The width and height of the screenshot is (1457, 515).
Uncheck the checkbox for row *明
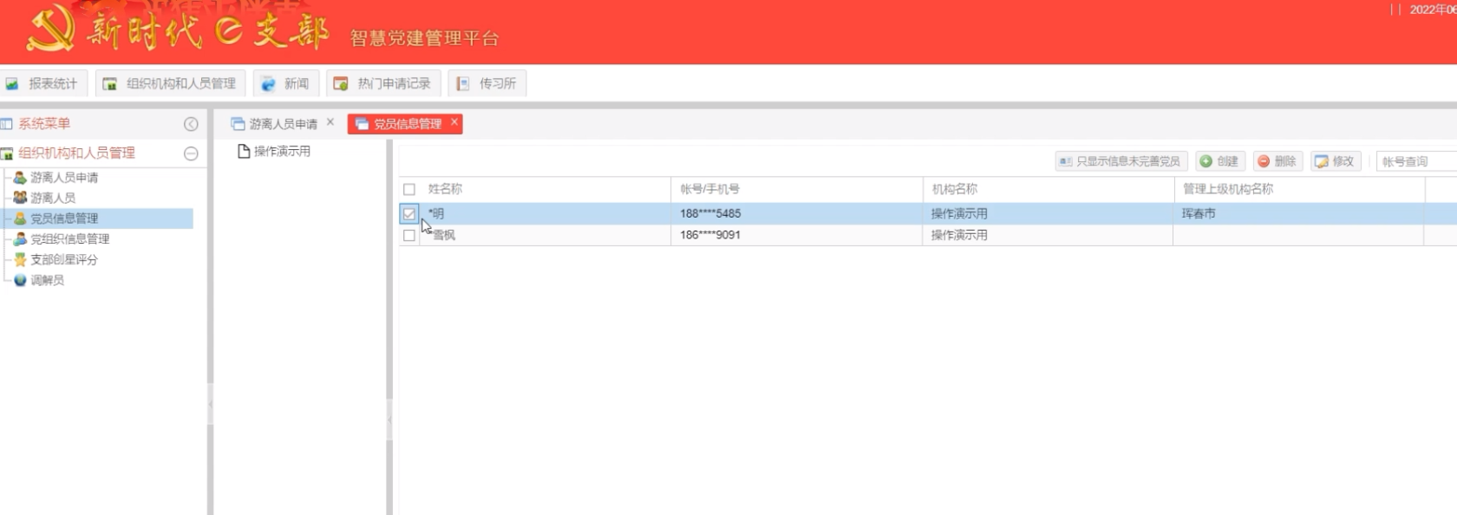[409, 213]
